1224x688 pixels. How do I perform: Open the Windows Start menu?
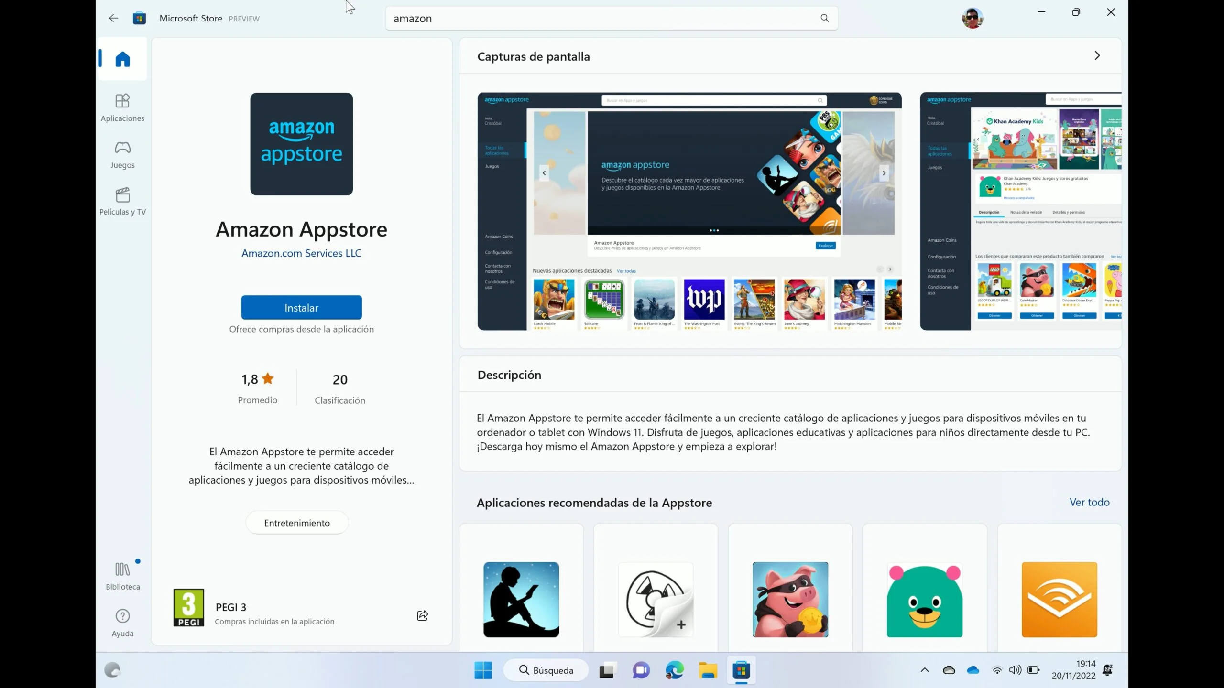click(x=483, y=670)
